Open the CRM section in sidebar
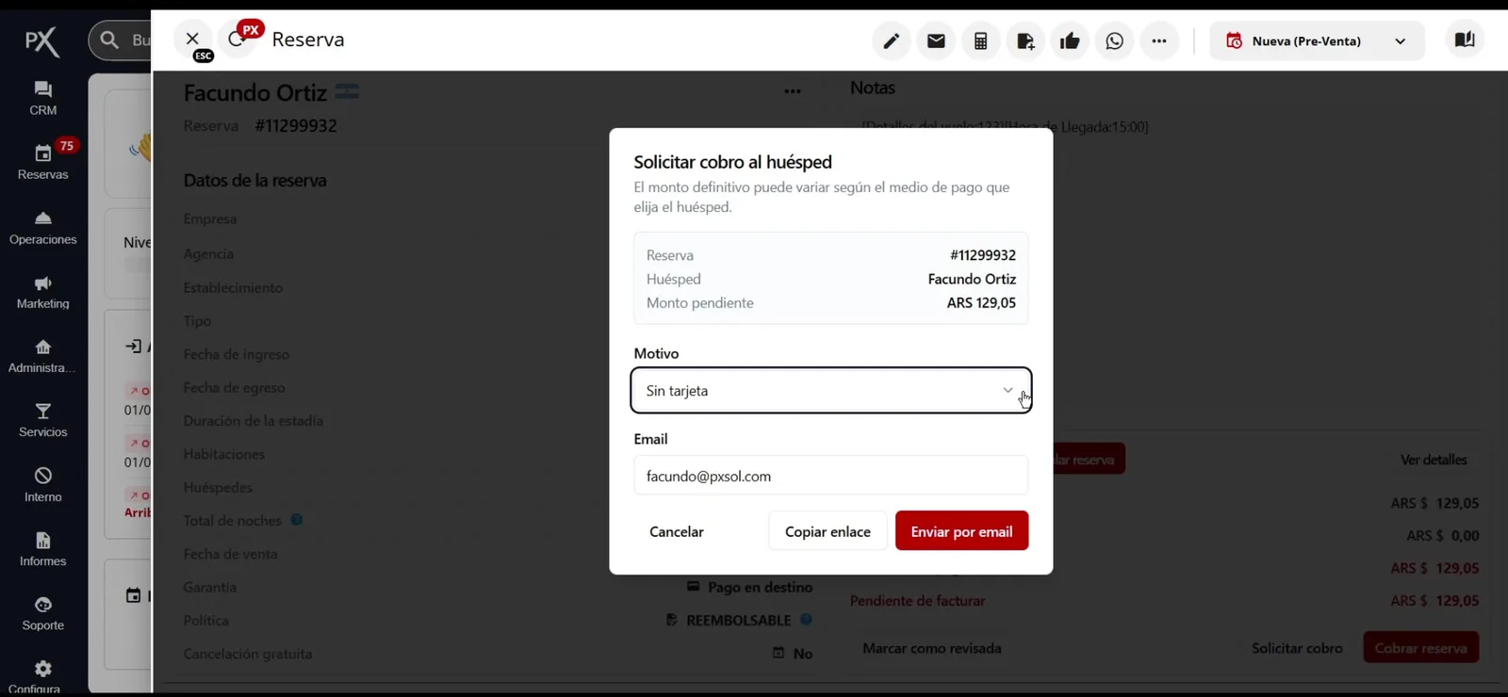Image resolution: width=1508 pixels, height=697 pixels. [42, 98]
